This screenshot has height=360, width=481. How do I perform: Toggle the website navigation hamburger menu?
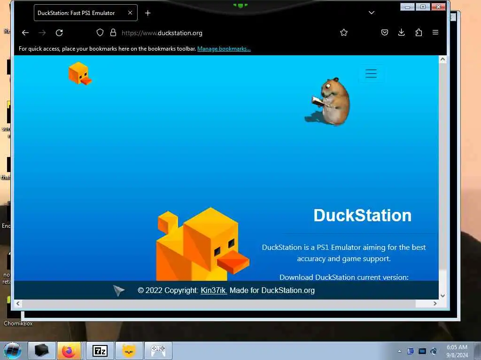tap(371, 74)
